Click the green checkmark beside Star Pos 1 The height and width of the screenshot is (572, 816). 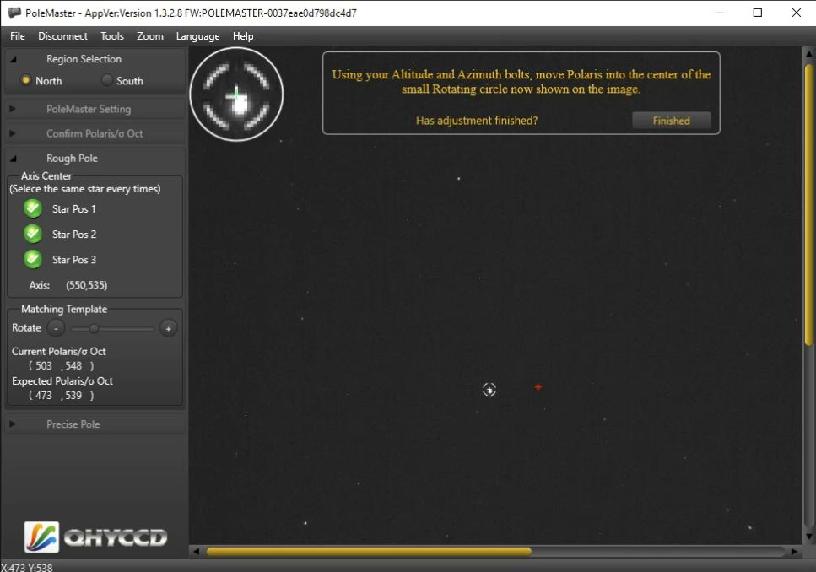pyautogui.click(x=33, y=208)
